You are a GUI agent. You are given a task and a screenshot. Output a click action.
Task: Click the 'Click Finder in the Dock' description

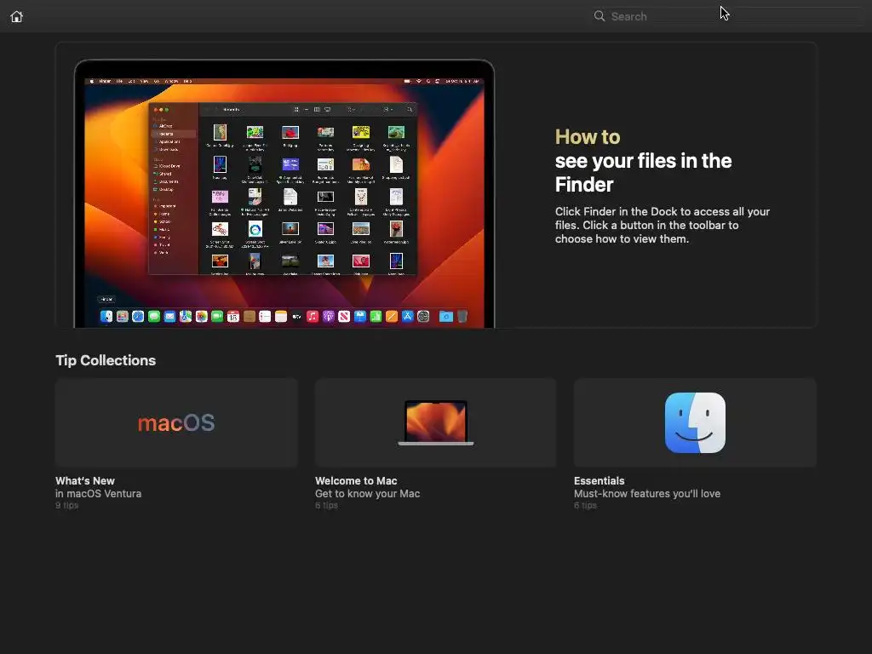(662, 225)
